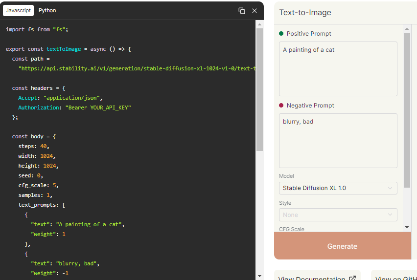Click the Text-to-Image form scrollbar thumb
Viewport: 417px width, 280px height.
coord(407,110)
